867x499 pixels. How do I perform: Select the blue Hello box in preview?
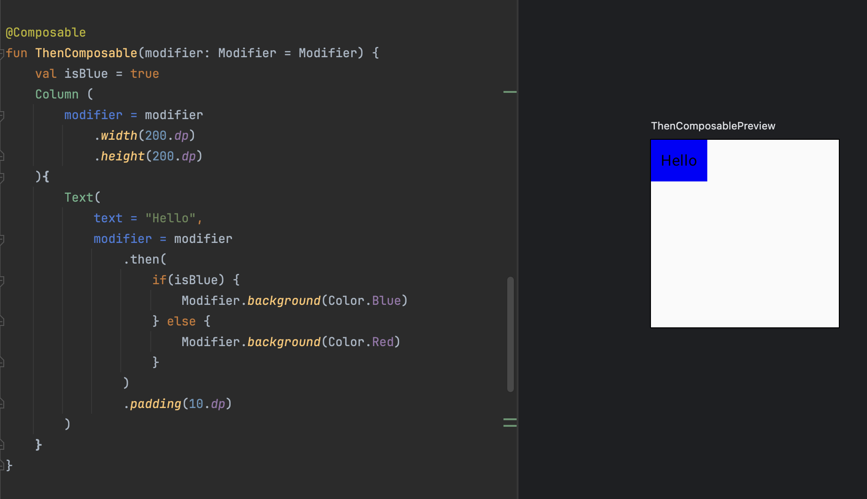click(x=679, y=160)
